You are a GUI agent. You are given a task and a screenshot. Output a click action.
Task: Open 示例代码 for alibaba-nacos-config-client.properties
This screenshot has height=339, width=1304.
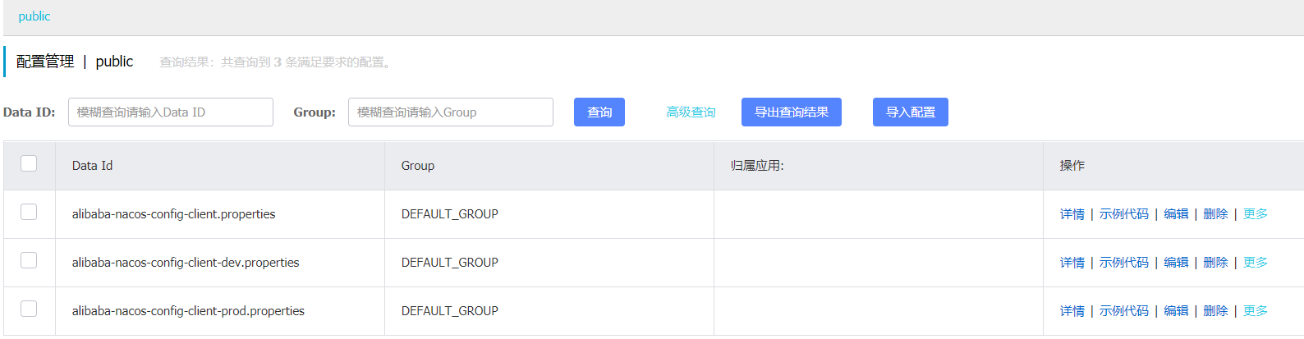coord(1123,214)
